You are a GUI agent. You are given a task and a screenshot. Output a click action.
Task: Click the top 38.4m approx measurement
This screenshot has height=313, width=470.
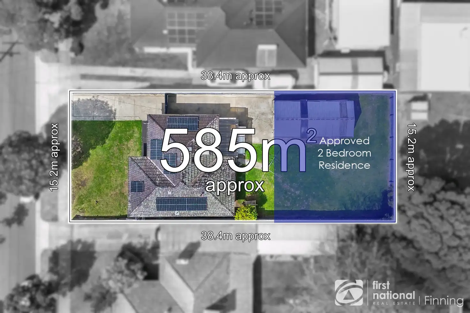point(235,76)
